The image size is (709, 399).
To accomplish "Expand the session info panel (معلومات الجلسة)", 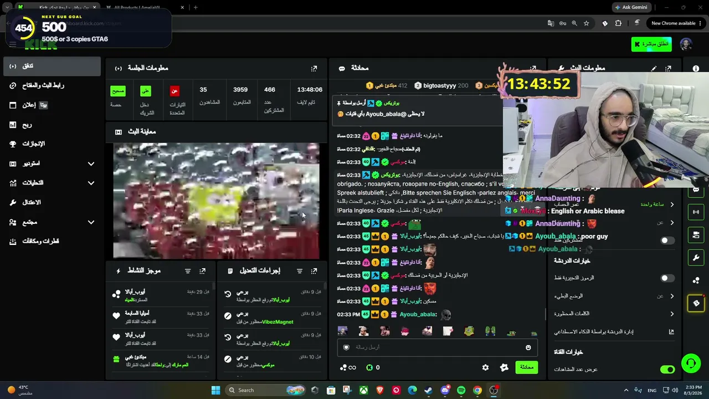I will click(x=314, y=68).
